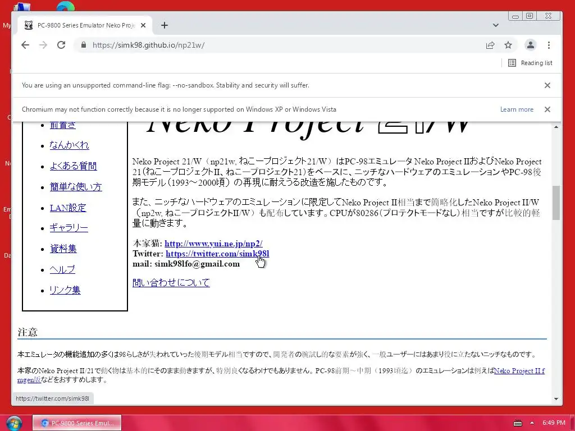Open the twitter.com/simk98l link
The height and width of the screenshot is (431, 575).
point(217,254)
